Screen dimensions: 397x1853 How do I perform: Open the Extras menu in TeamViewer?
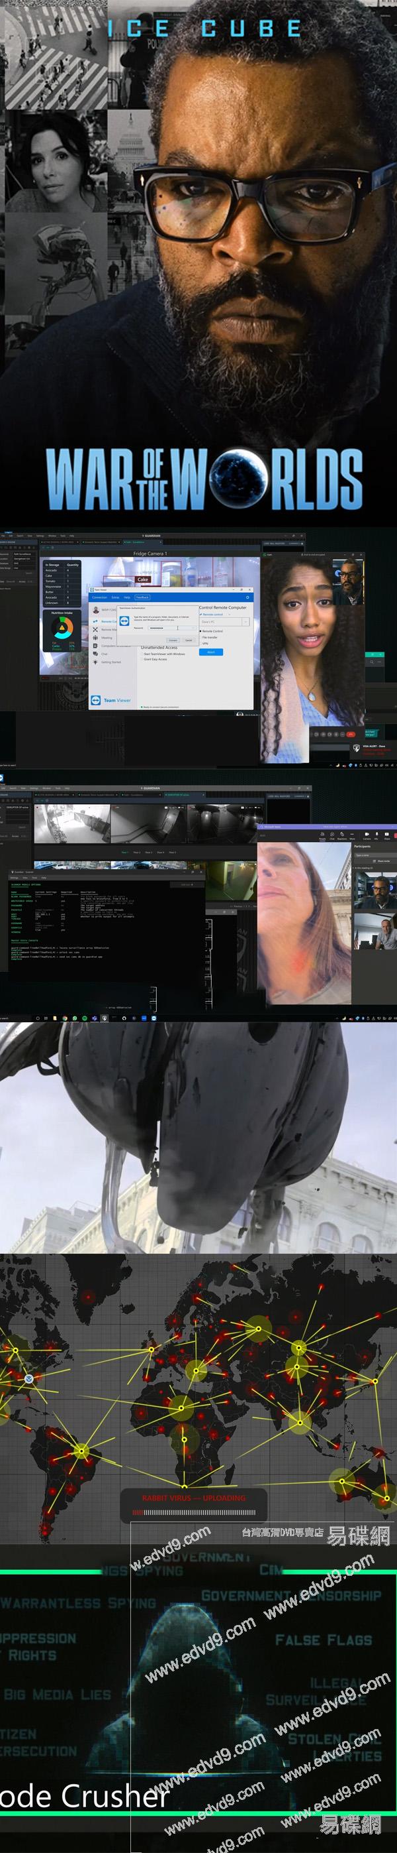[116, 597]
